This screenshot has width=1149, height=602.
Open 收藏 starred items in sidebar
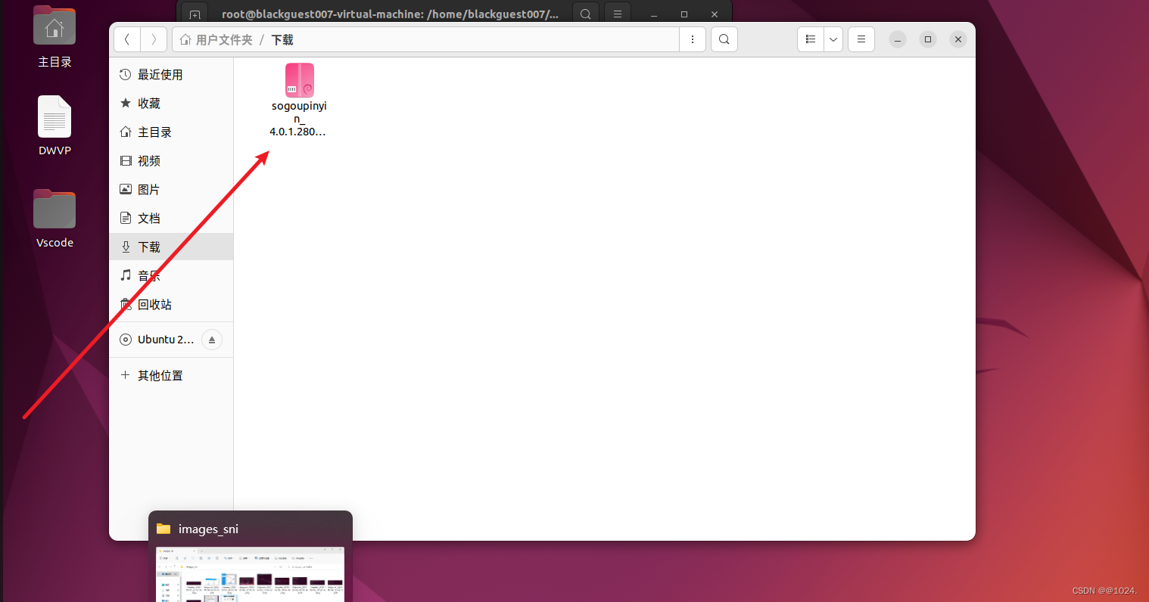(171, 103)
